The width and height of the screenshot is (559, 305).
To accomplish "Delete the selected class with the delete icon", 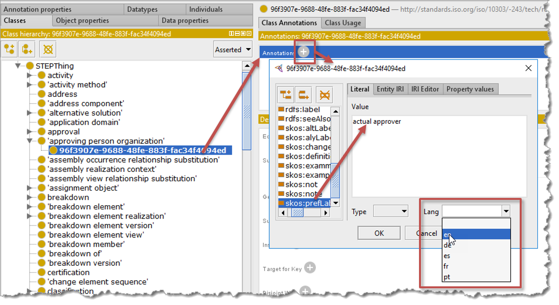I will point(48,49).
